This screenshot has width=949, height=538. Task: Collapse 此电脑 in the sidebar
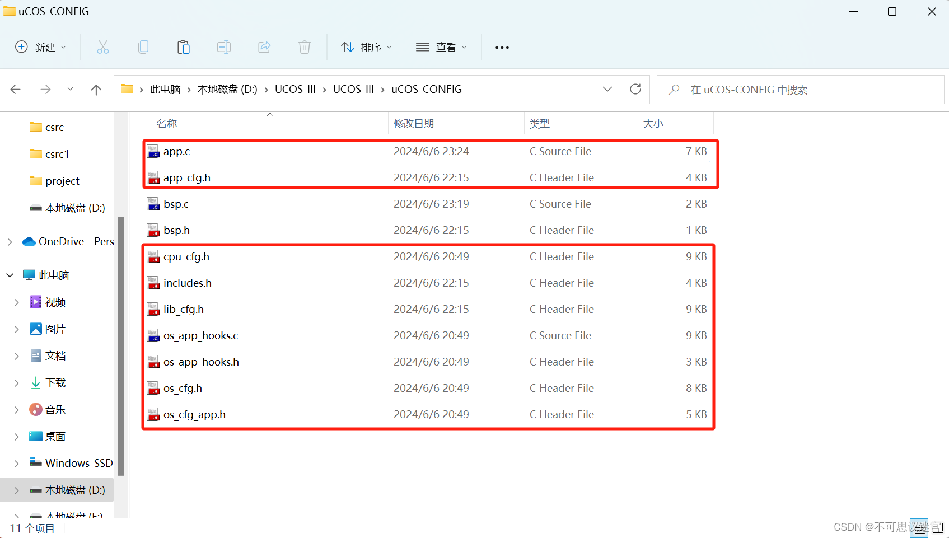[10, 275]
